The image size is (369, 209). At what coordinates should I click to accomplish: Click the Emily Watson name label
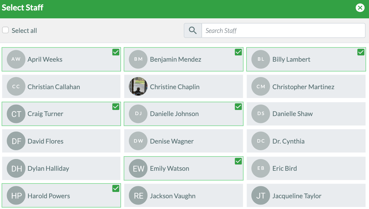(x=169, y=169)
